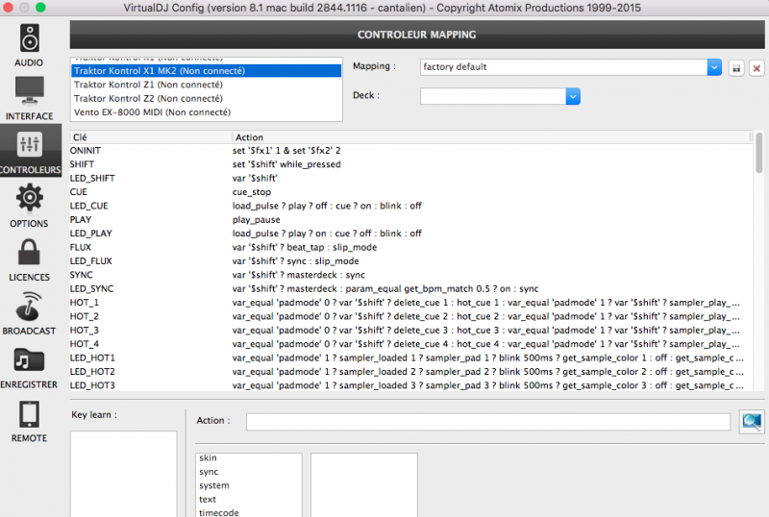This screenshot has width=769, height=517.
Task: Open the Enregistrer recording section
Action: point(29,367)
